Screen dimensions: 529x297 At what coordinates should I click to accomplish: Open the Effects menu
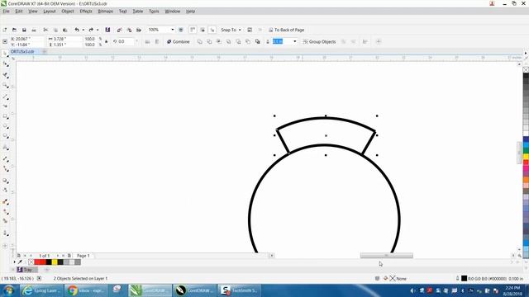coord(86,11)
